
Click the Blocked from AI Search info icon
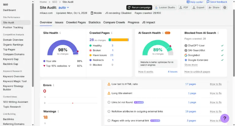pos(218,33)
